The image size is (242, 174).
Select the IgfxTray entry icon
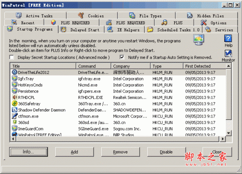click(x=15, y=78)
